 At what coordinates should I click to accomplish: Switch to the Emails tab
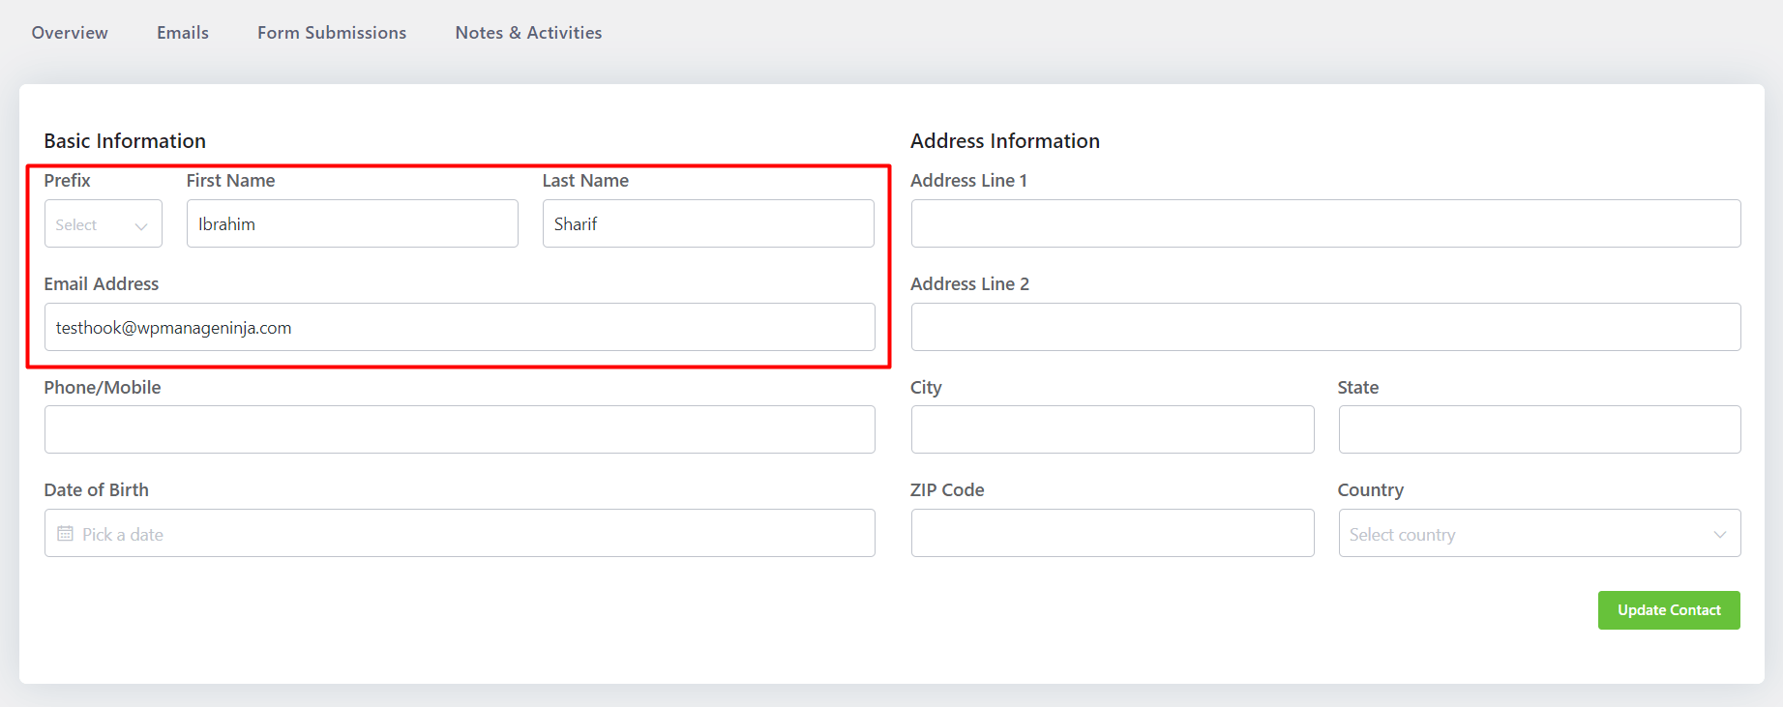point(182,32)
